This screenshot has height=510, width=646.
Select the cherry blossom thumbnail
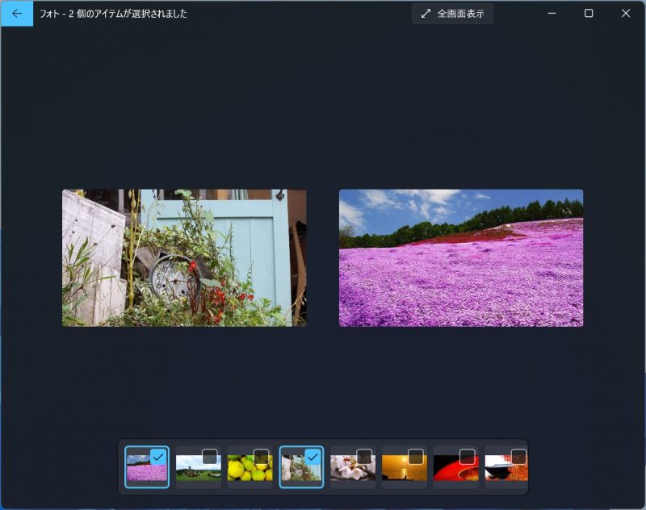353,467
